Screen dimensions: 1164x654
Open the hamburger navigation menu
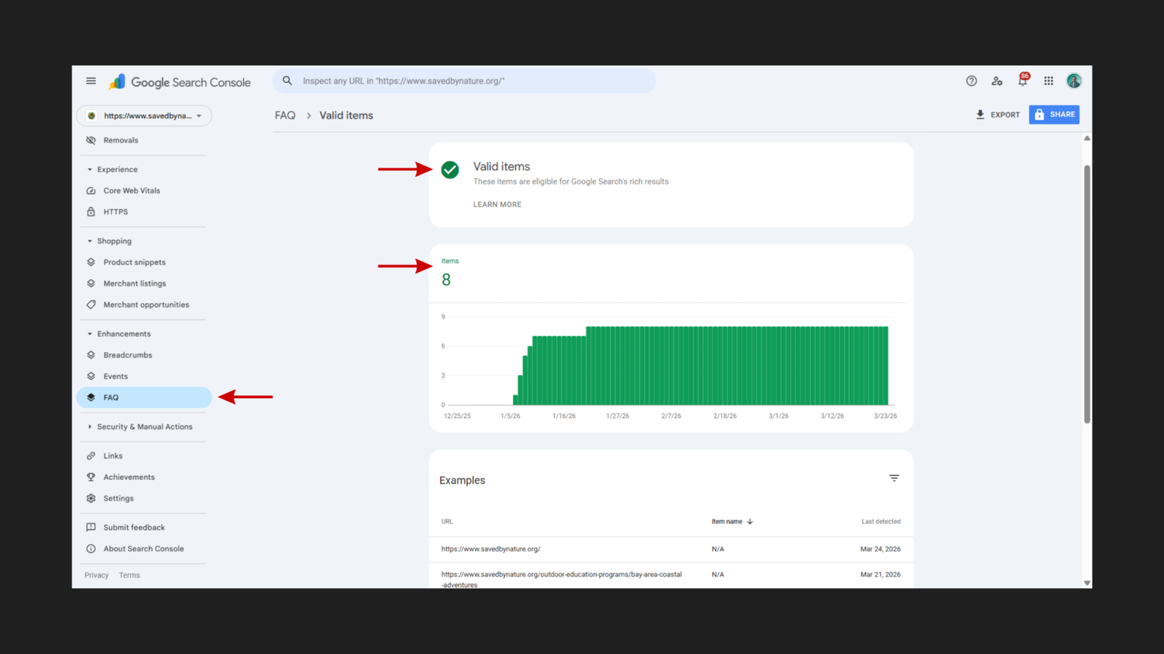point(91,81)
